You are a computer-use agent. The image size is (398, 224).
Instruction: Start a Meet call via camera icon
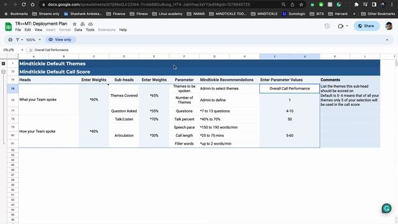pyautogui.click(x=341, y=26)
